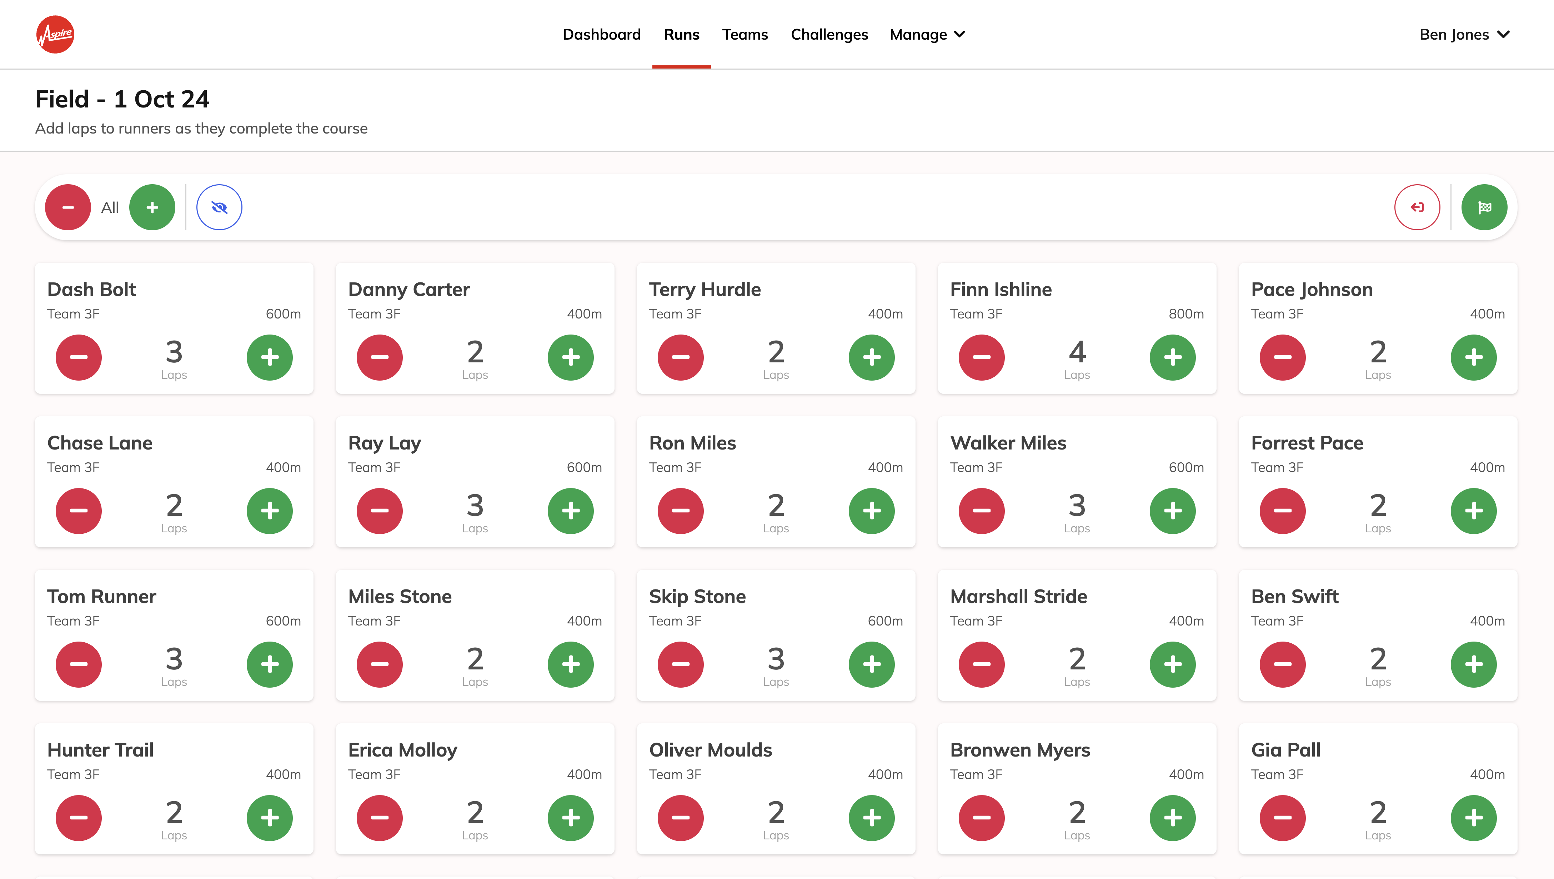Remove a lap from Bronwen Myers
The width and height of the screenshot is (1554, 879).
click(982, 818)
